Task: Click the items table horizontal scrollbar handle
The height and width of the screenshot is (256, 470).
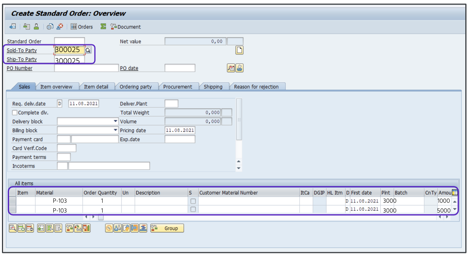Action: [x=101, y=217]
